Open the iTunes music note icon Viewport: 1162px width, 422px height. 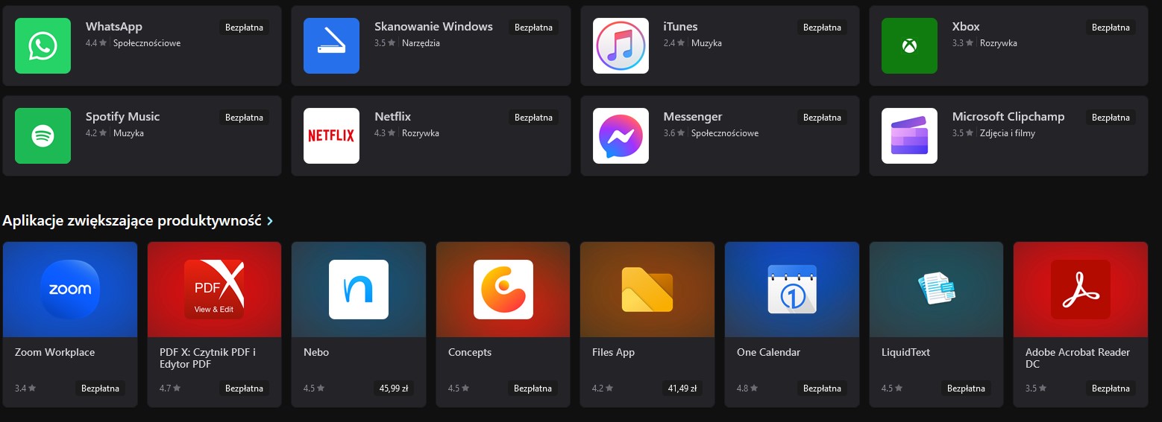[621, 46]
